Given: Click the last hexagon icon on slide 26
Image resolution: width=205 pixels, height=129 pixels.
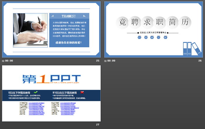Looking at the screenshot, I should point(165,38).
